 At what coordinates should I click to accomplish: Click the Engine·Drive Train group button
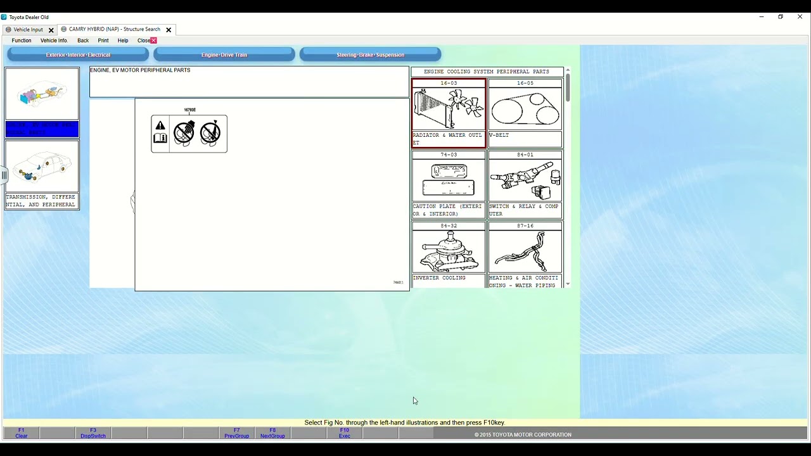tap(224, 55)
